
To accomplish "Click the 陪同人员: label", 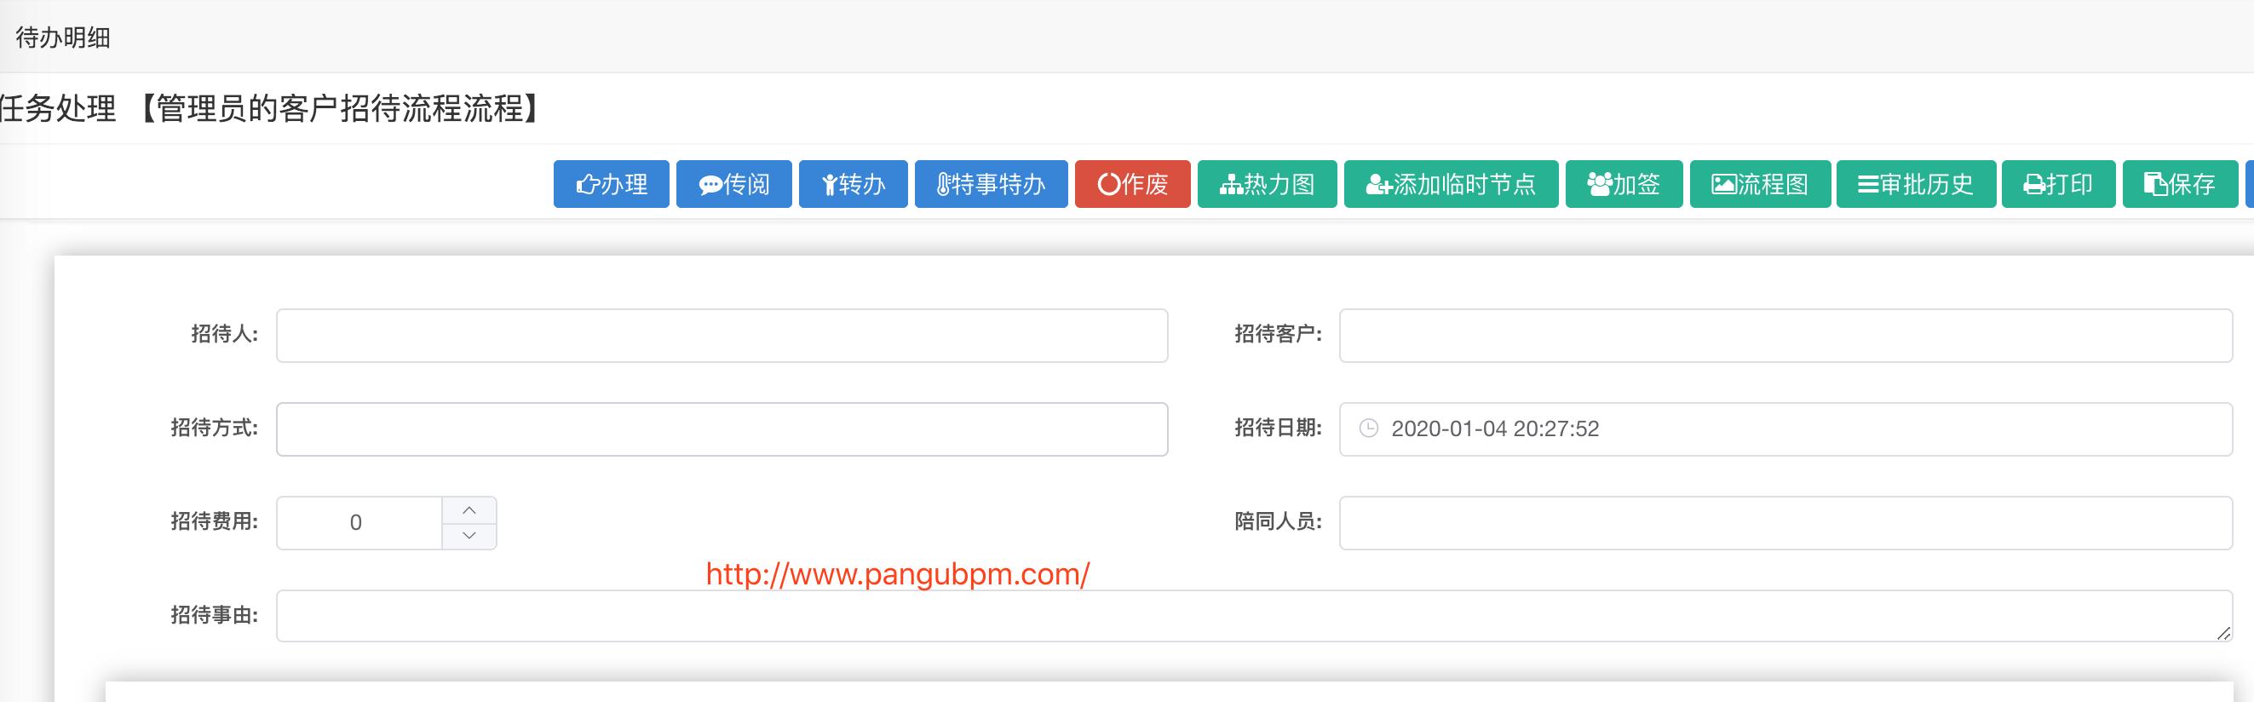I will point(1279,521).
